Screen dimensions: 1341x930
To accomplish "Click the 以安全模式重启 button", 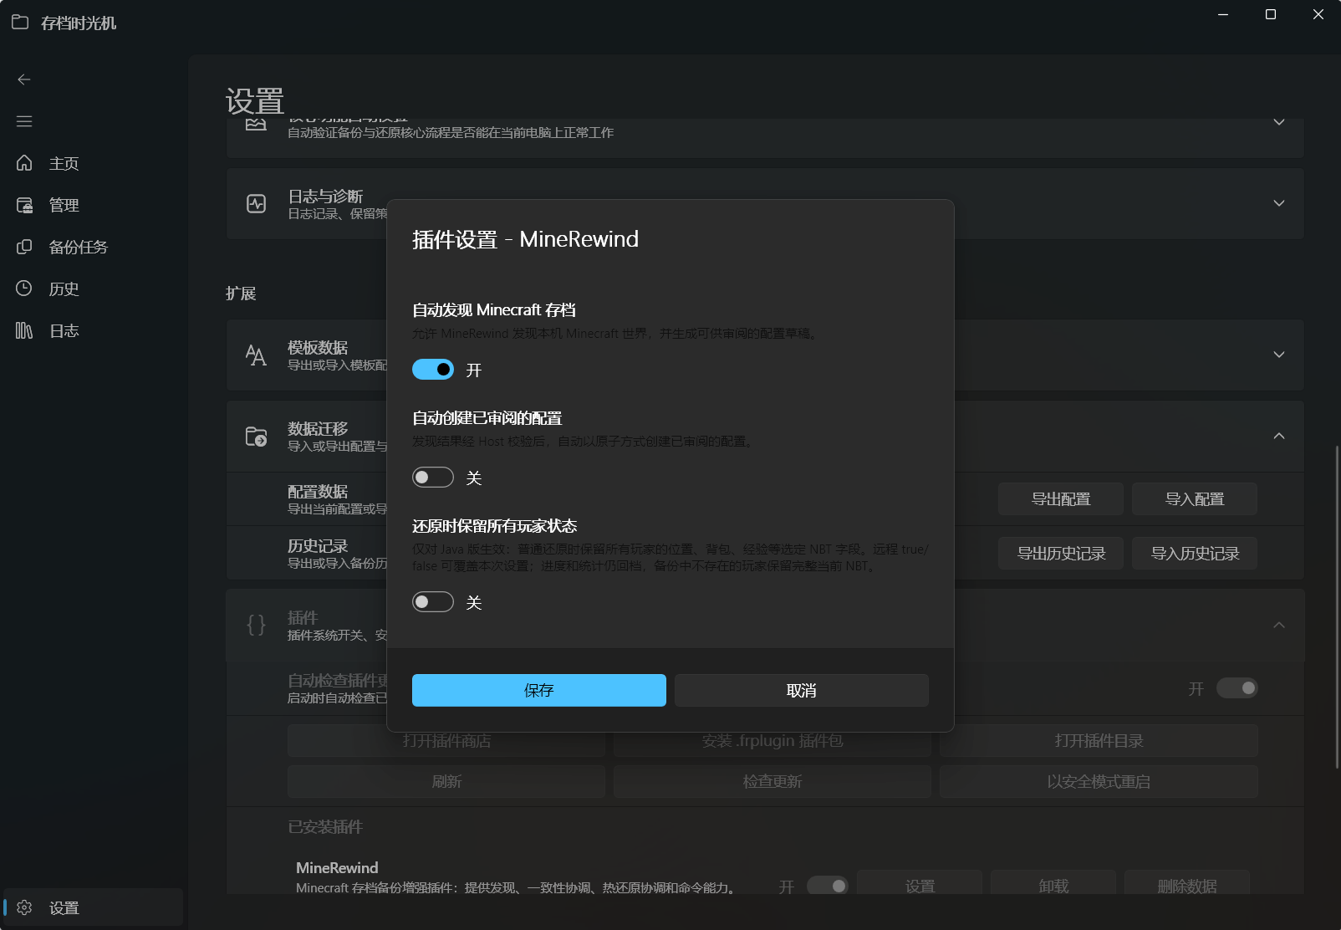I will [x=1099, y=782].
